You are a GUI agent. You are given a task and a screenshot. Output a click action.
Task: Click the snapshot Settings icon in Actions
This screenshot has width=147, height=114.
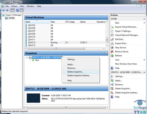point(112,76)
